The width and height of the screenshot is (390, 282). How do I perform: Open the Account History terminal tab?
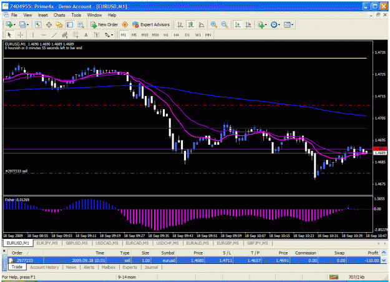pyautogui.click(x=44, y=267)
